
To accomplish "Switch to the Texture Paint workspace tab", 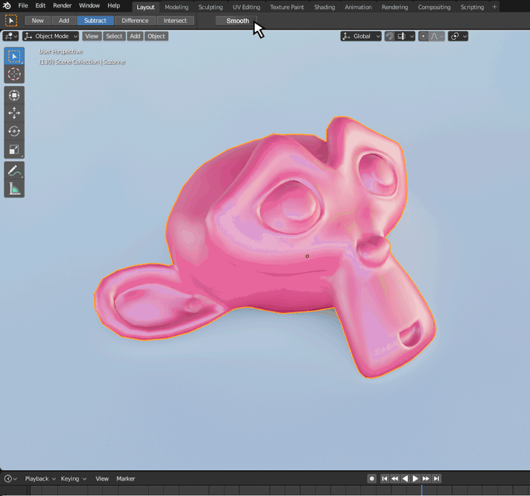I will click(x=287, y=7).
